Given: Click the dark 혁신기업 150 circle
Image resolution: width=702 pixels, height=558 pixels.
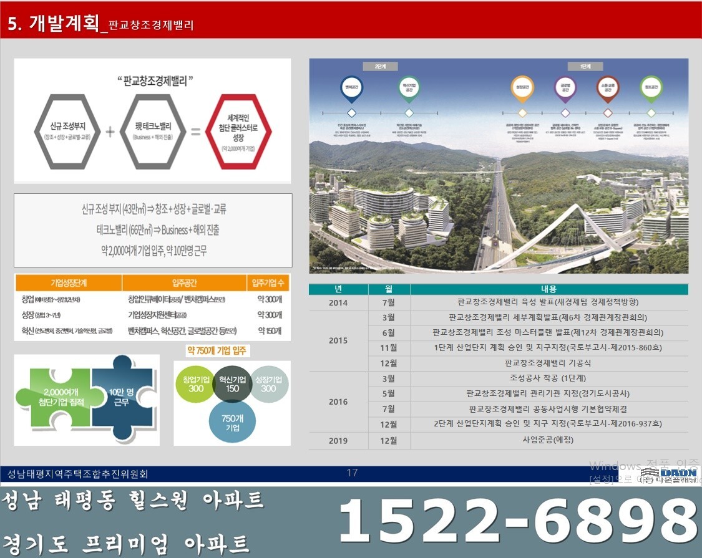Looking at the screenshot, I should point(232,384).
